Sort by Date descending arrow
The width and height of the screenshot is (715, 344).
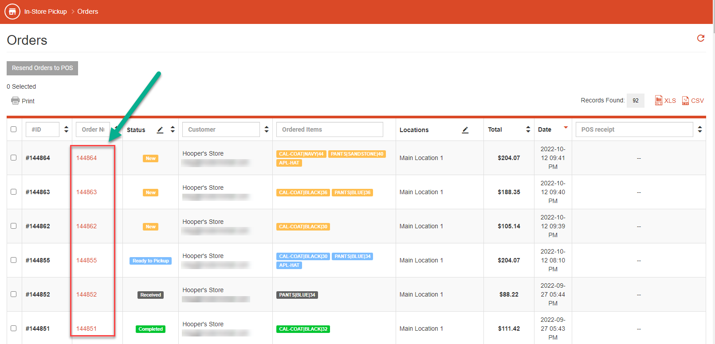[x=566, y=128]
